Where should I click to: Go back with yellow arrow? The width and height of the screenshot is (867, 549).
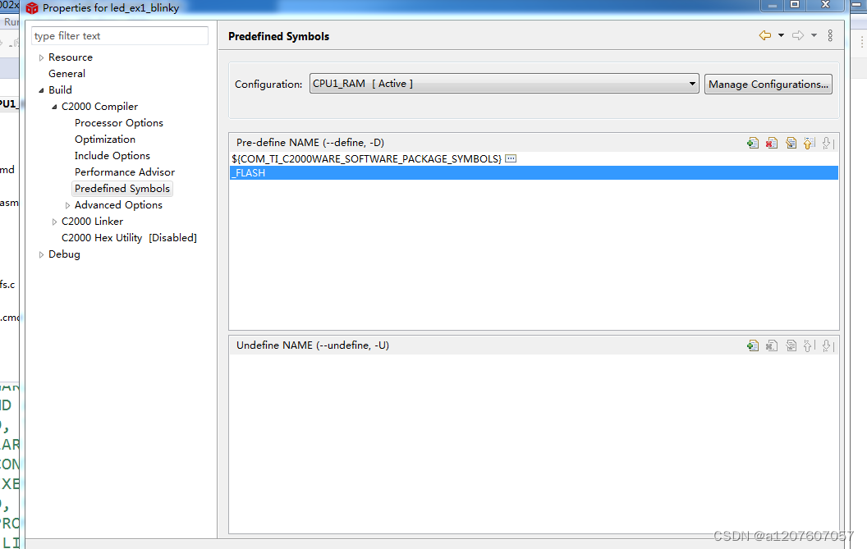coord(765,35)
